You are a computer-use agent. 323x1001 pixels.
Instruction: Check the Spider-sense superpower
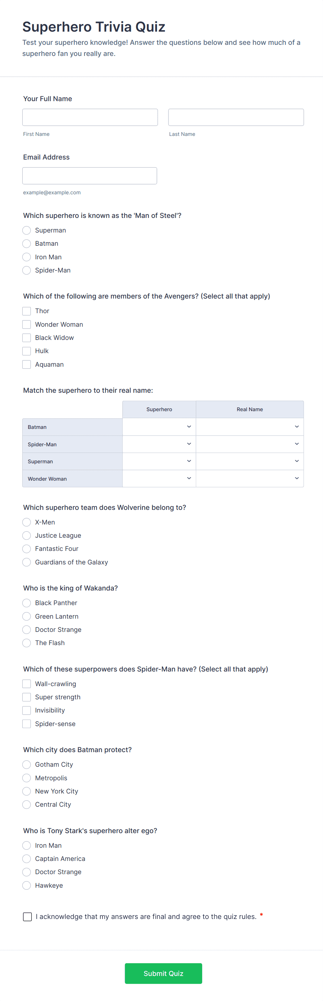point(26,724)
